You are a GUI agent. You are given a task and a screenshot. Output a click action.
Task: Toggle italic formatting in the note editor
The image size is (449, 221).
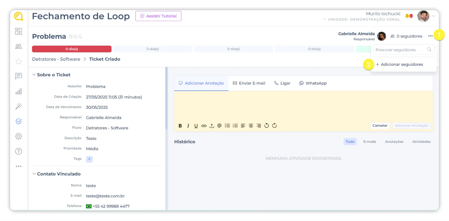(x=188, y=126)
